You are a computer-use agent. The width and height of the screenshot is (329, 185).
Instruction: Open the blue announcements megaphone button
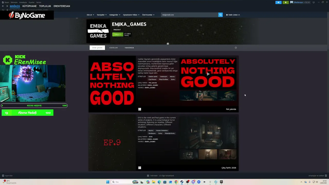[278, 2]
